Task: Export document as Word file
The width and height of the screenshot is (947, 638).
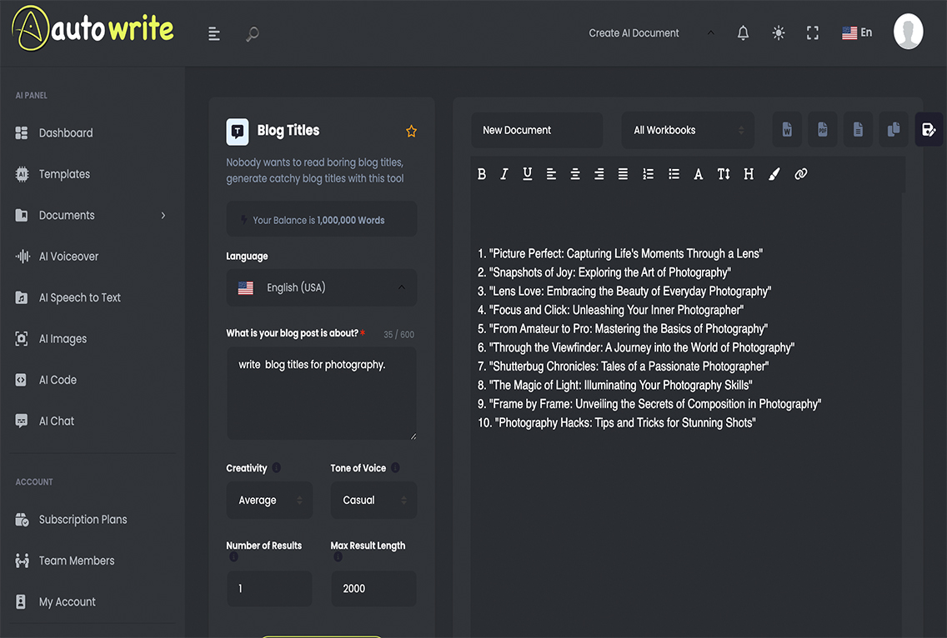Action: click(x=786, y=130)
